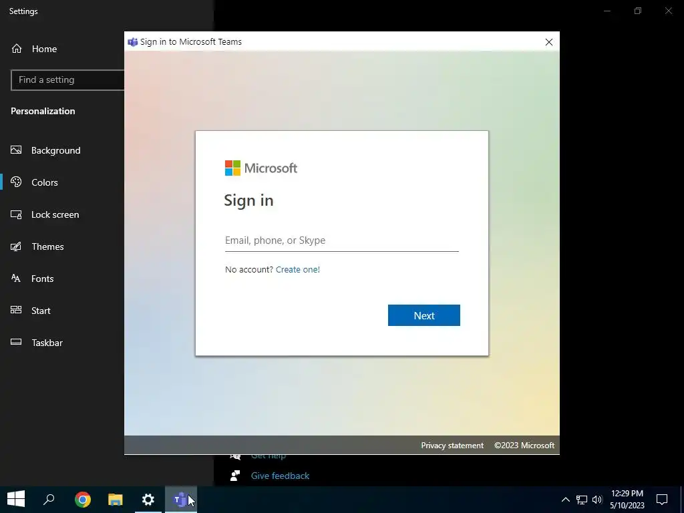
Task: Open Lock screen settings
Action: coord(55,214)
